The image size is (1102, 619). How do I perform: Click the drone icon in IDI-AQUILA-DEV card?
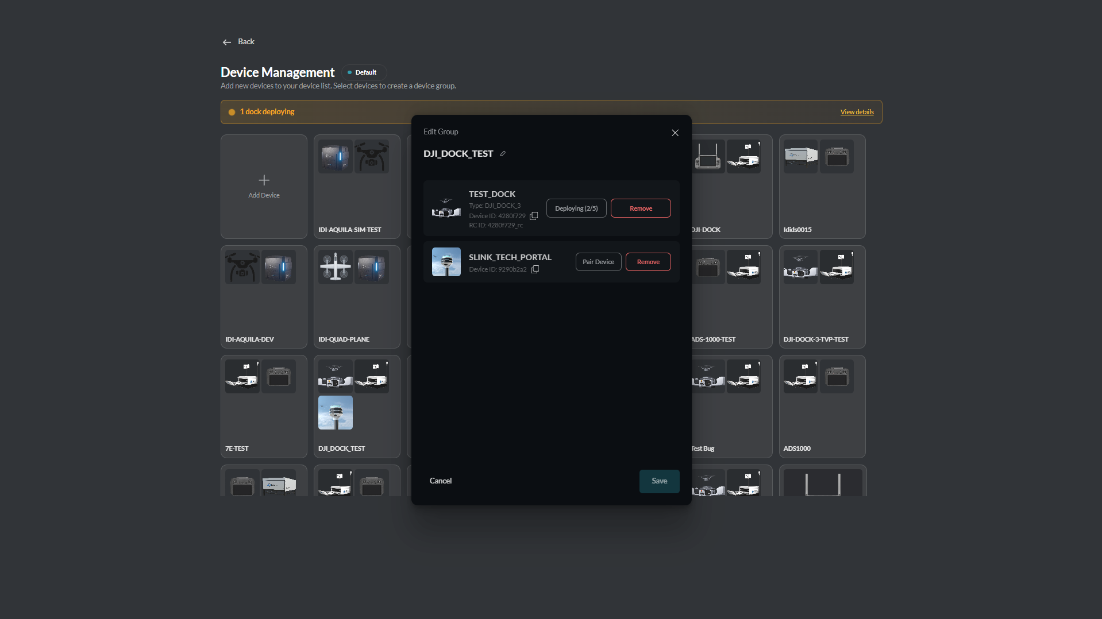click(242, 267)
